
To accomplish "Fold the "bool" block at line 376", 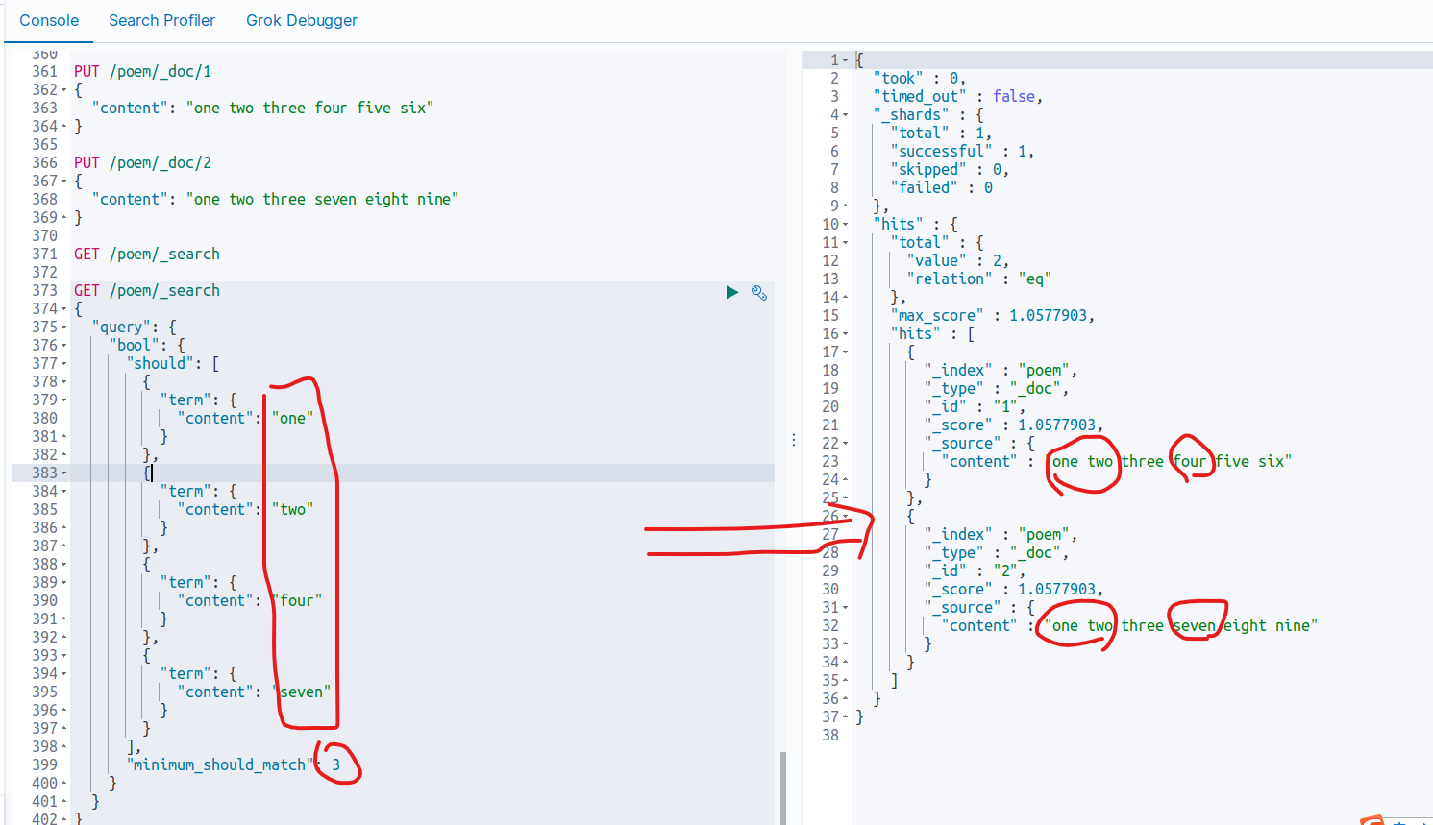I will point(64,346).
